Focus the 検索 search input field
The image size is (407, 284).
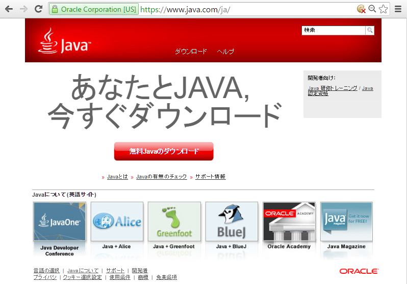point(333,31)
